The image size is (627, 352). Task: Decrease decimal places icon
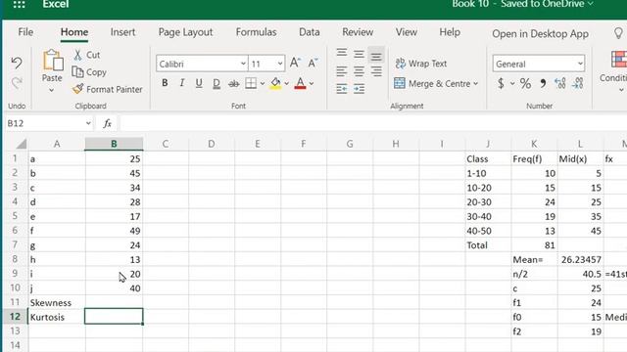[x=577, y=83]
